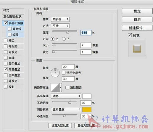
Task: Toggle the 消除锯齿 anti-alias checkbox
Action: click(x=67, y=88)
